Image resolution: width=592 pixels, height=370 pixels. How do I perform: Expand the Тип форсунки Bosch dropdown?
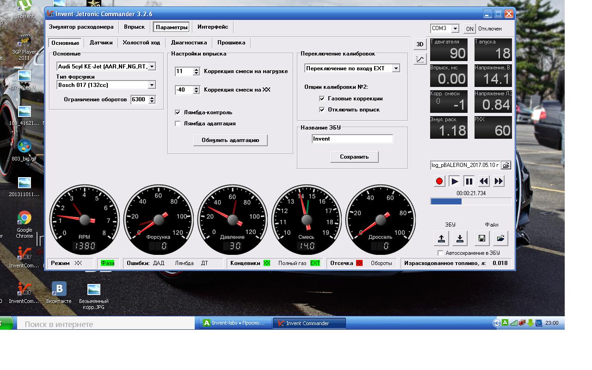coord(152,85)
